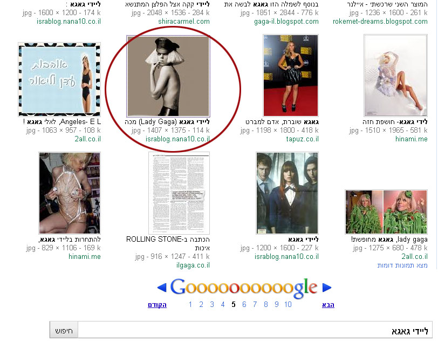Open the blue framed thumbnail with Hebrew text
The image size is (438, 342).
pyautogui.click(x=59, y=80)
